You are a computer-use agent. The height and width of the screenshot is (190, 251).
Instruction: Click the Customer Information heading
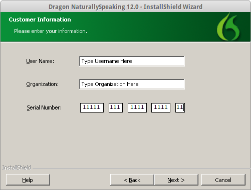(x=40, y=19)
